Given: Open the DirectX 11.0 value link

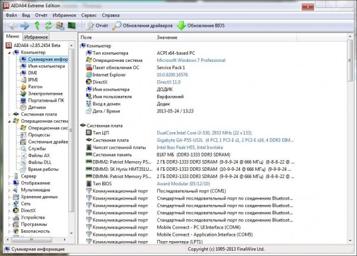Looking at the screenshot, I should click(x=168, y=82).
